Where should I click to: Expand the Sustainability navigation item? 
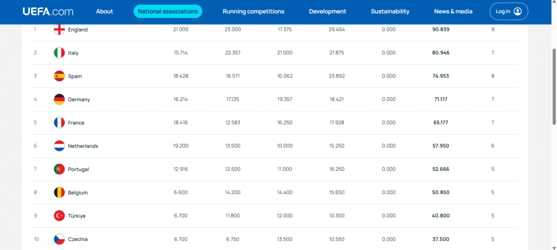coord(390,11)
